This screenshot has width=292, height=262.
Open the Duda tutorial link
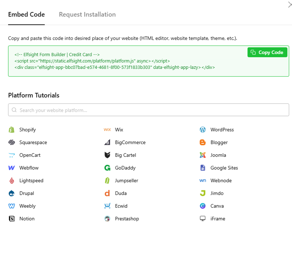(121, 193)
